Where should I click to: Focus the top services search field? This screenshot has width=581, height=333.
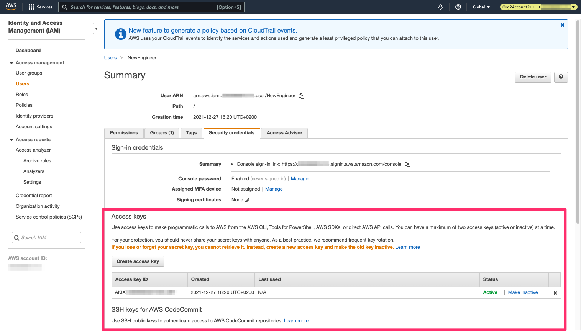[x=151, y=7]
